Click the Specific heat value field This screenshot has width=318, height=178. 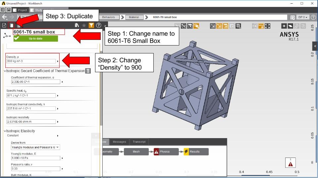point(31,96)
